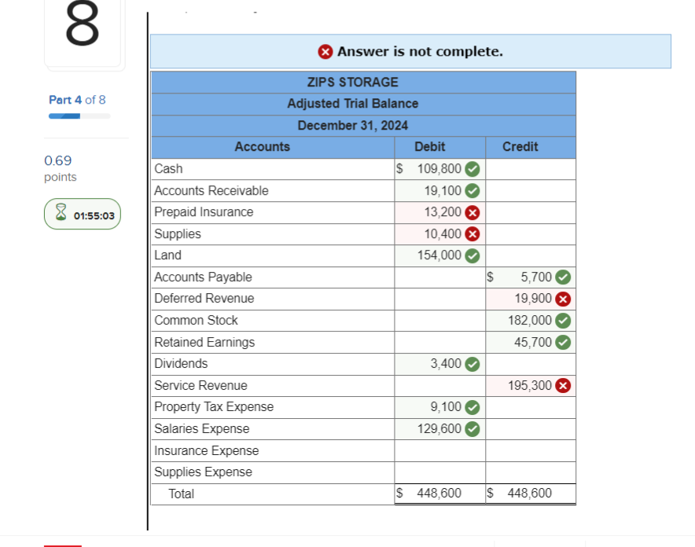Image resolution: width=695 pixels, height=547 pixels.
Task: Click the Deferred Revenue credit field 19,900
Action: coord(531,299)
